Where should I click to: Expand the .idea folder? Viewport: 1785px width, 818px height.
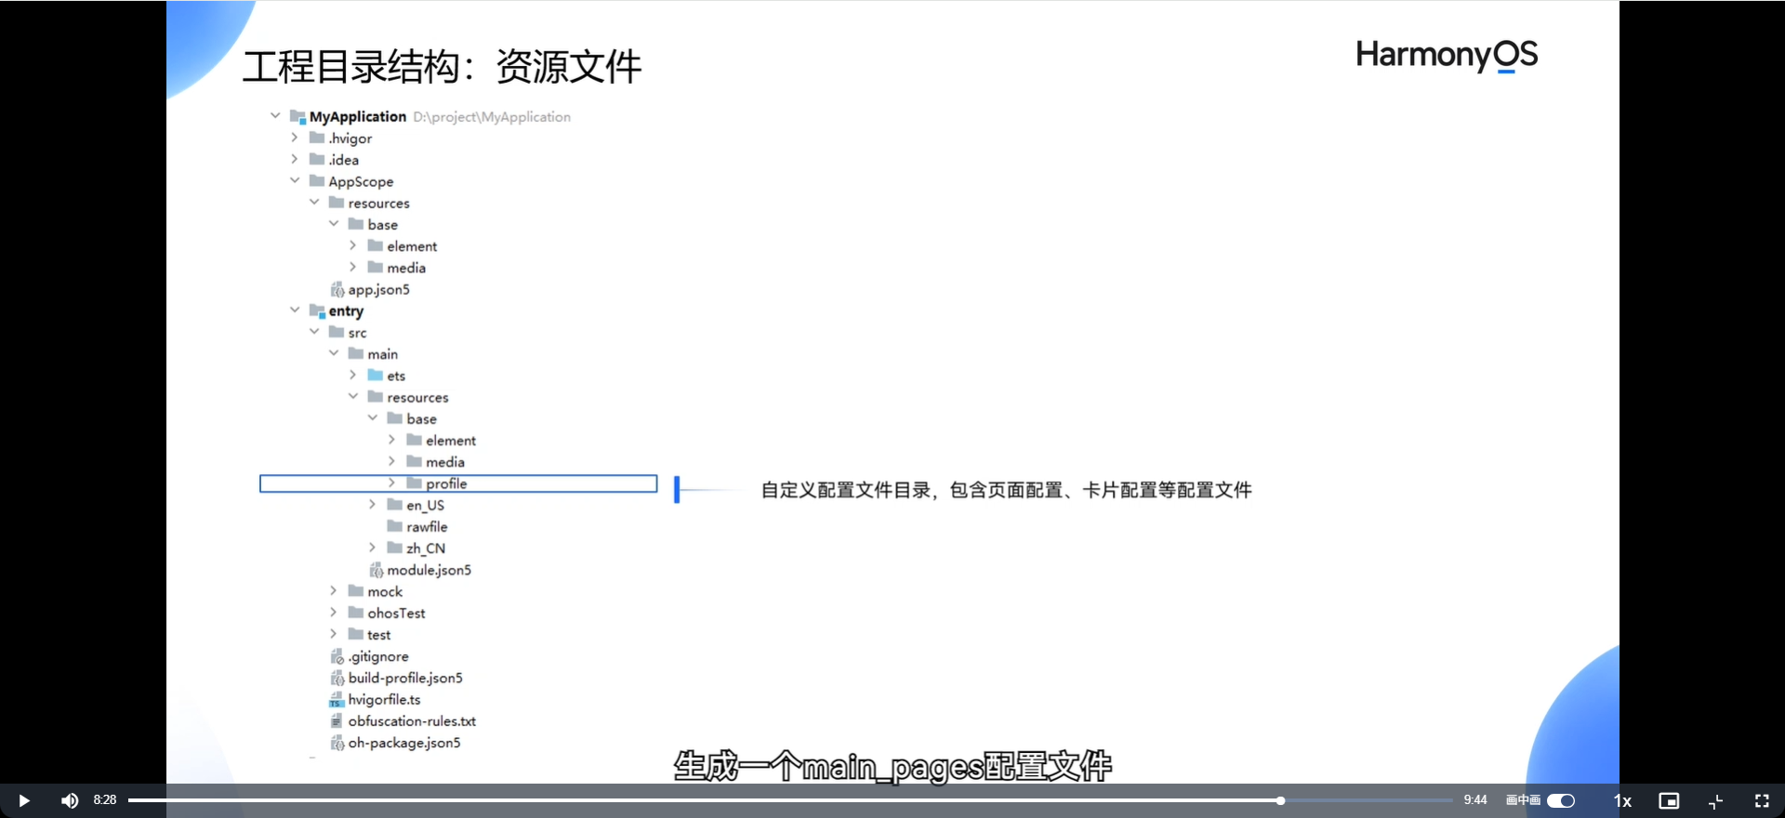pos(295,159)
